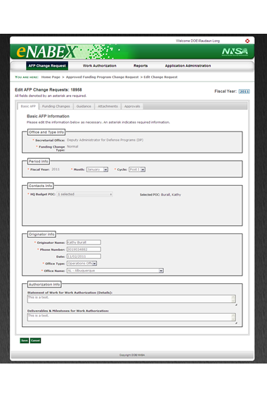This screenshot has height=398, width=267.
Task: Open the AFP Change Request menu
Action: 47,65
